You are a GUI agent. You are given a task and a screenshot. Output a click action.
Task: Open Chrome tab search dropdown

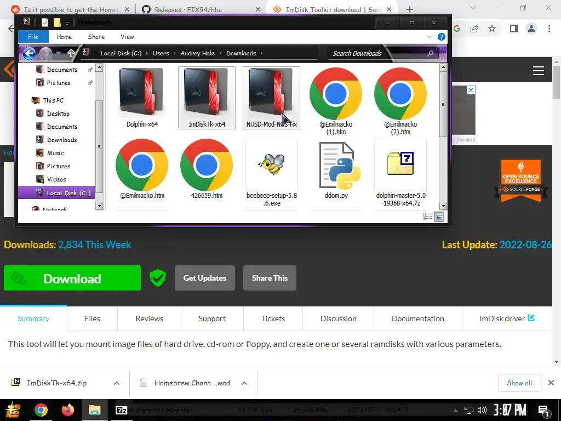pos(473,8)
